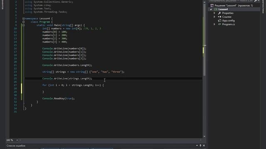Click the Solution Explorer search magnifier icon
The width and height of the screenshot is (266, 149).
coord(256,1)
